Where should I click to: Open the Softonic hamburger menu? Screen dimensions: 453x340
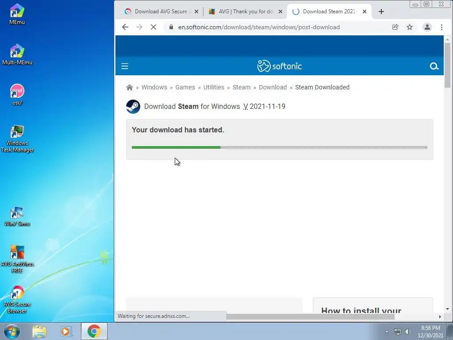[125, 66]
